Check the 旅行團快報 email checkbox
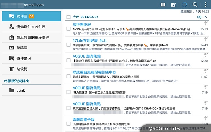 click(68, 29)
